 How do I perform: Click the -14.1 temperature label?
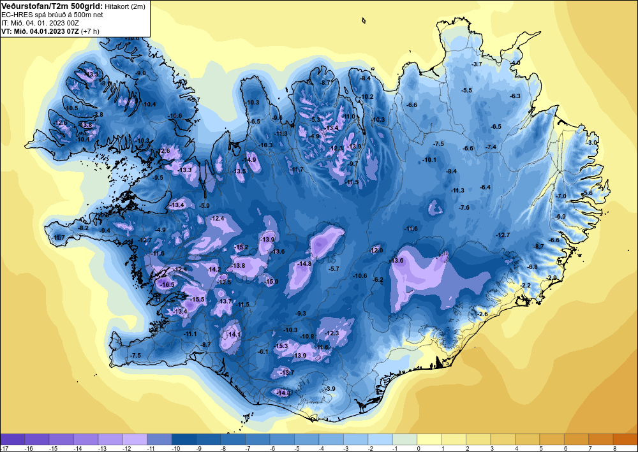click(x=234, y=335)
